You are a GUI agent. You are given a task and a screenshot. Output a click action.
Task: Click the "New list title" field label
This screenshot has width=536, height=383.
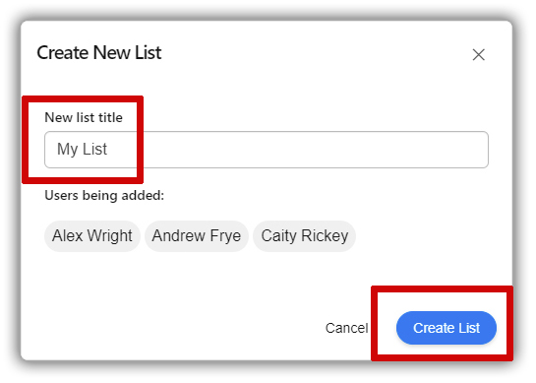click(x=84, y=117)
